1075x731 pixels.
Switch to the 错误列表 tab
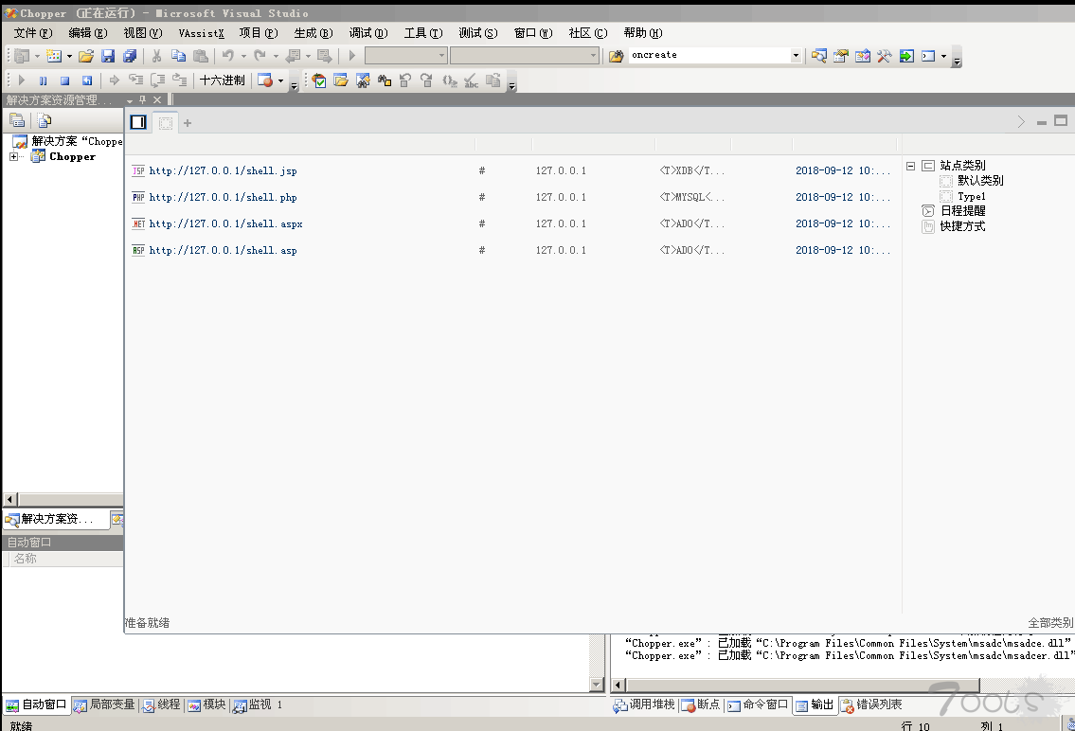[871, 705]
